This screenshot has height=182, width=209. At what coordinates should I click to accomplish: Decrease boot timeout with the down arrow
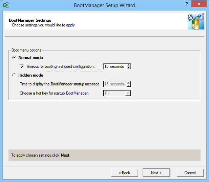click(x=129, y=68)
